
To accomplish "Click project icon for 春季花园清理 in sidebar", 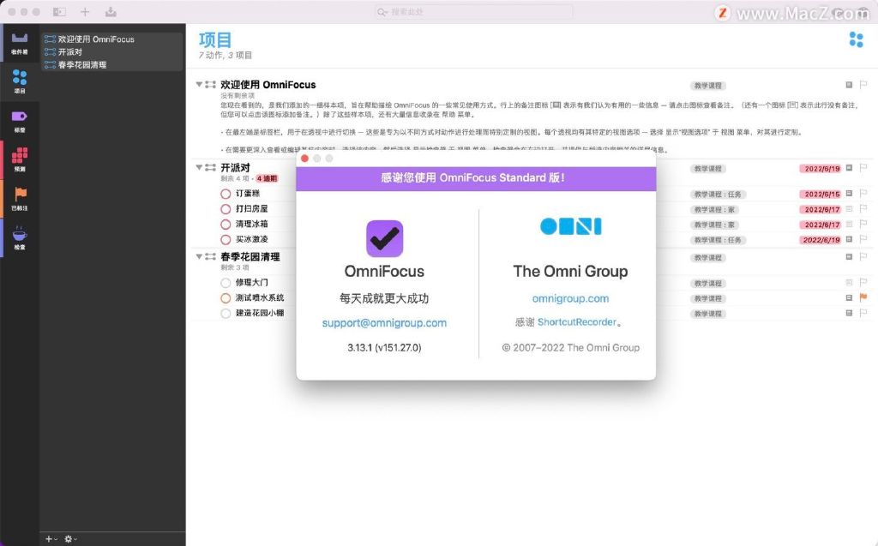I will [x=50, y=65].
